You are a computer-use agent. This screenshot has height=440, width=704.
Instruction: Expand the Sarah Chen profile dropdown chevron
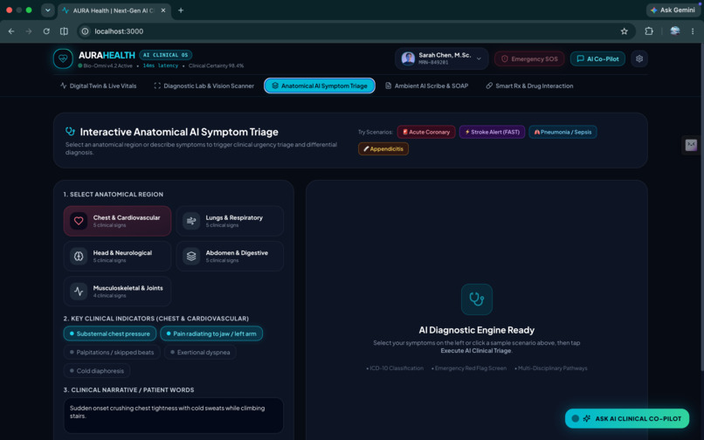point(479,58)
